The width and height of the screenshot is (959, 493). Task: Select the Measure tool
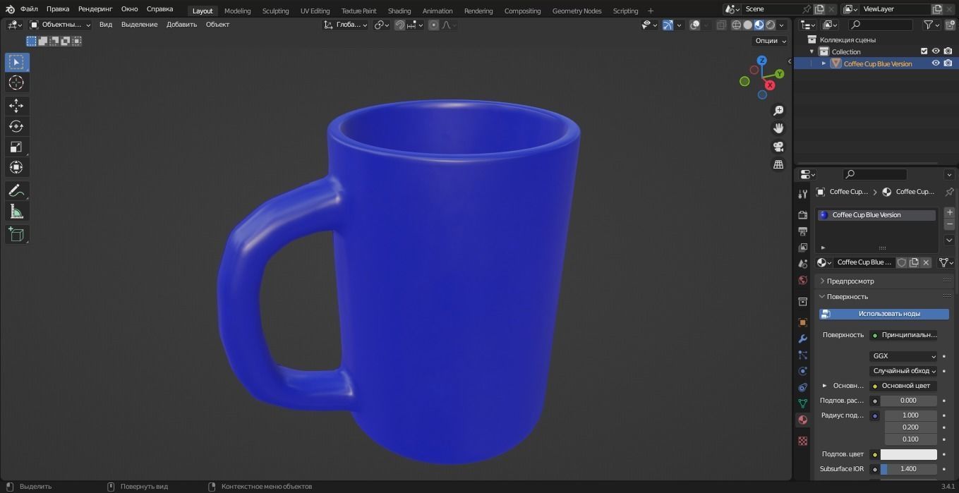pyautogui.click(x=16, y=212)
